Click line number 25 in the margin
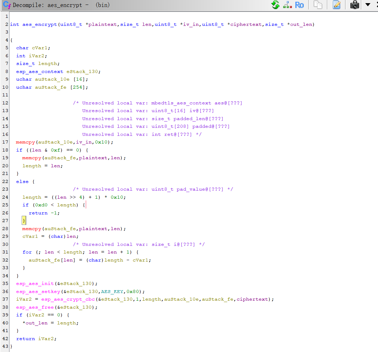378x352 pixels. [x=5, y=205]
